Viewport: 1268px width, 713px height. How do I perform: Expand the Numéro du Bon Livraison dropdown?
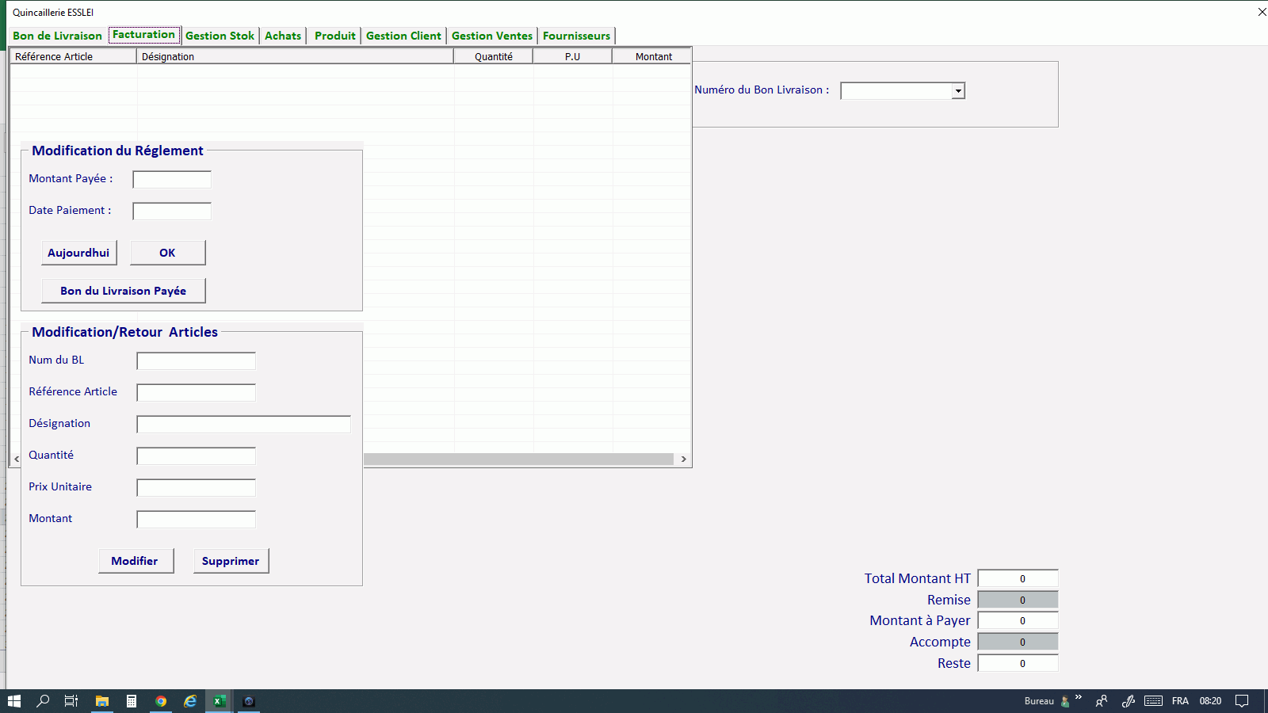coord(958,91)
